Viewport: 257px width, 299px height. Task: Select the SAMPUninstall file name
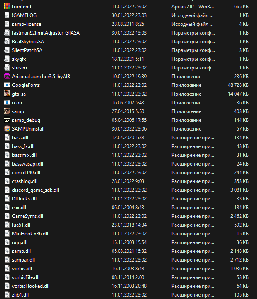[x=28, y=129]
